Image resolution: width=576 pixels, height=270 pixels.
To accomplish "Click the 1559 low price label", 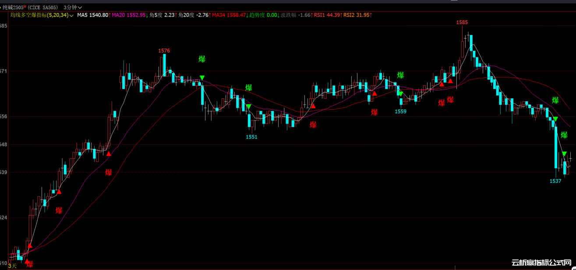I will 400,111.
